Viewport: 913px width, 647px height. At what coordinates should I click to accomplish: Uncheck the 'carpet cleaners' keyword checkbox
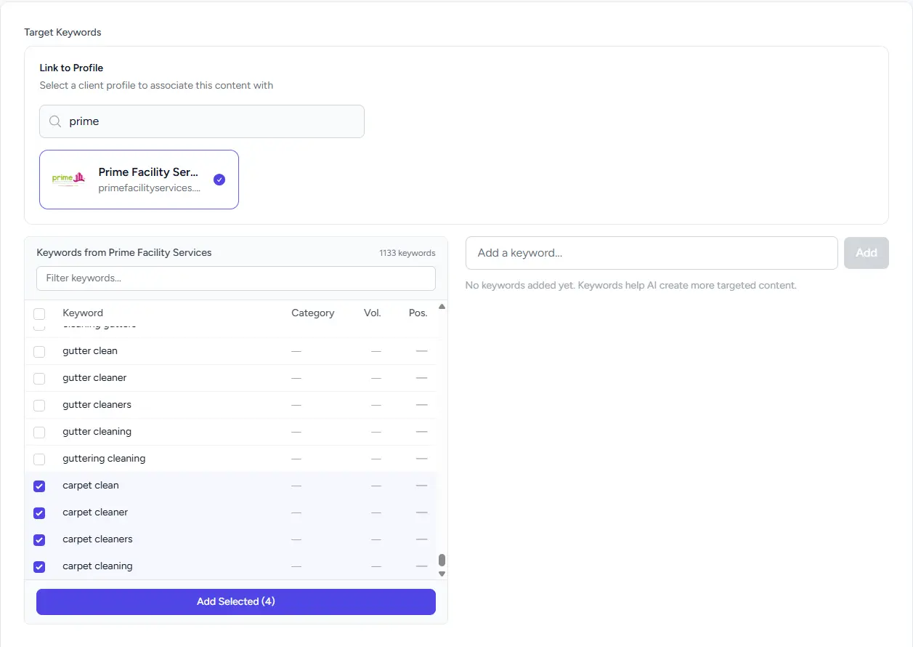[39, 540]
